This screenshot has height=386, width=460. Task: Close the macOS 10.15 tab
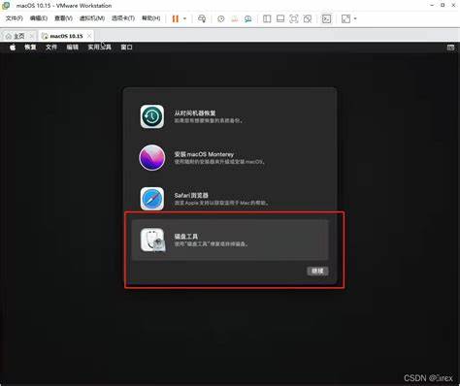(89, 36)
